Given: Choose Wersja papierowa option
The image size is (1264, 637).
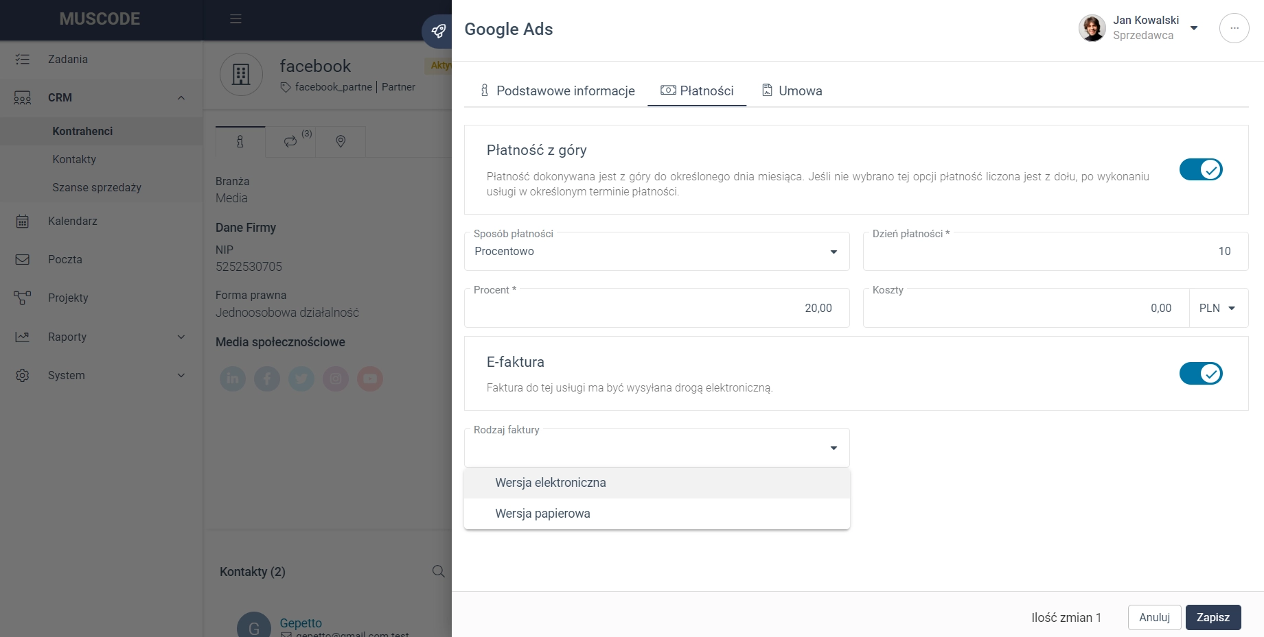Looking at the screenshot, I should point(657,514).
